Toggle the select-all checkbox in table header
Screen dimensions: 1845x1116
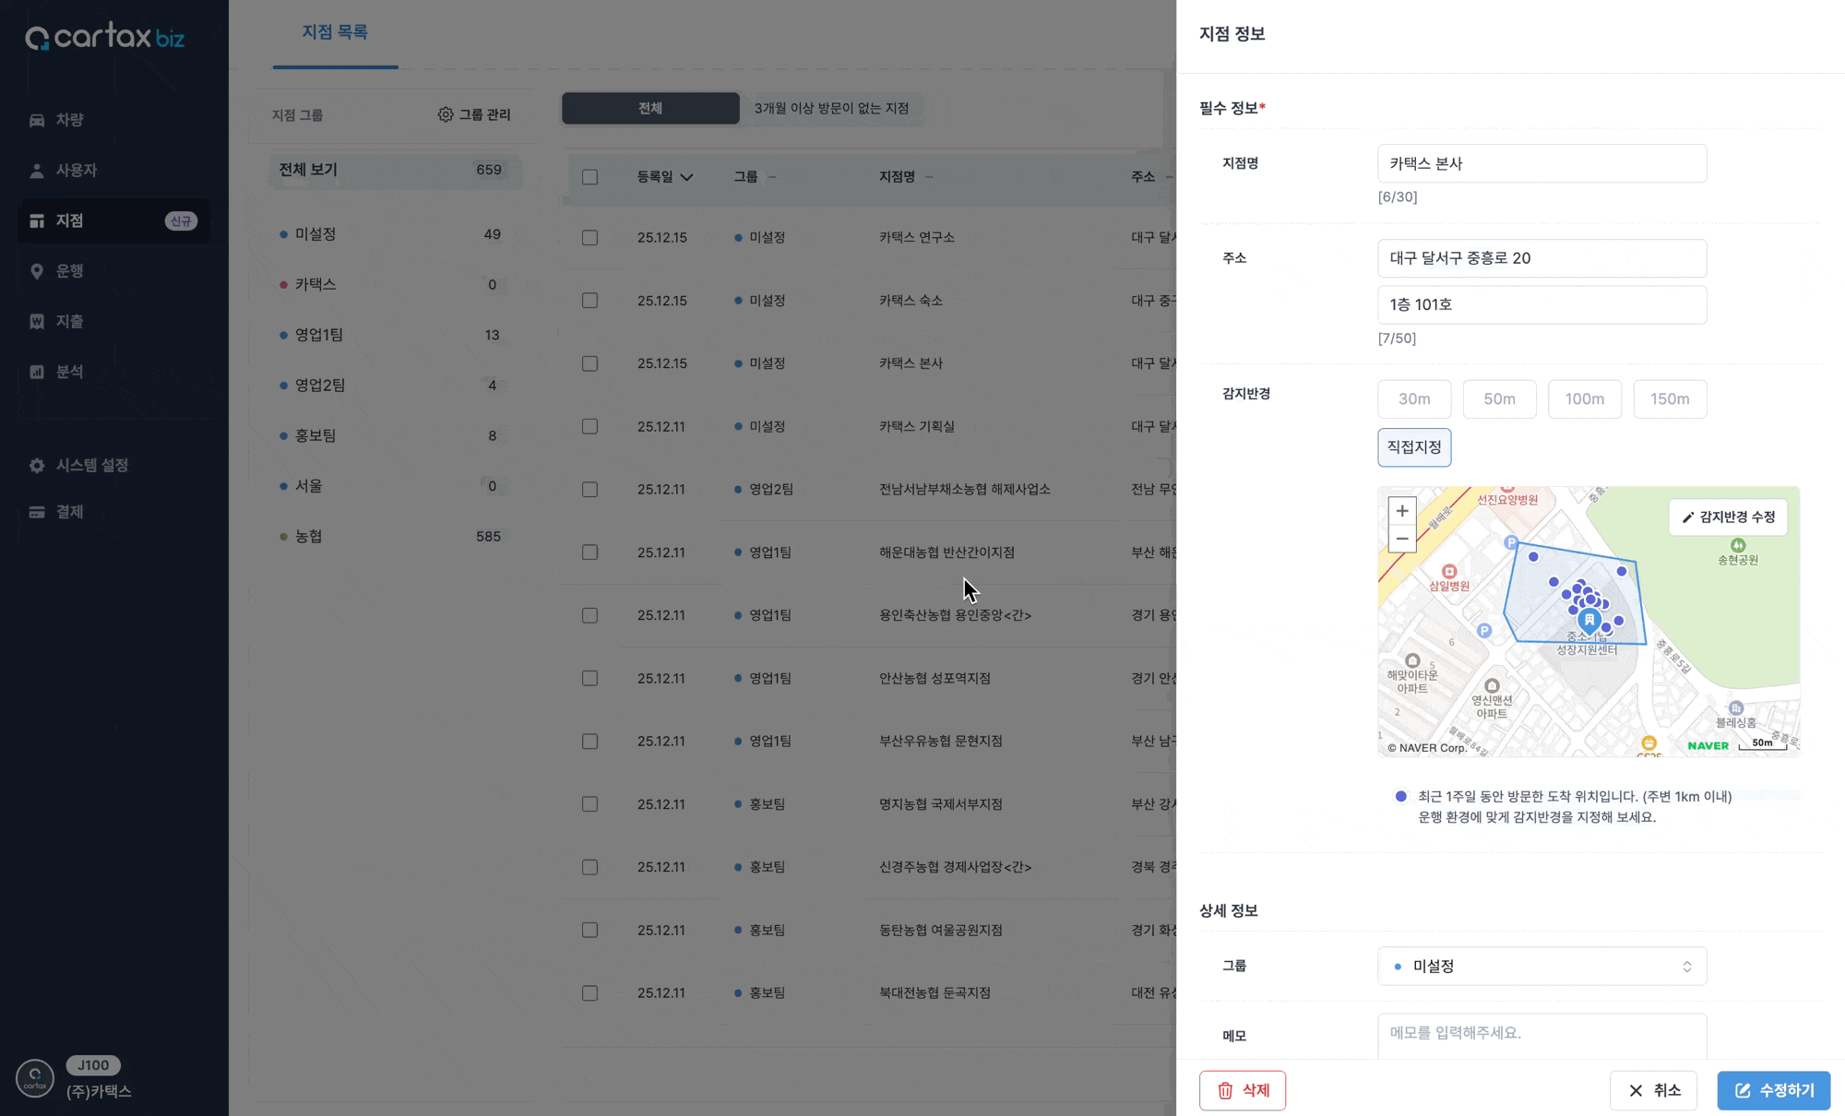click(589, 177)
